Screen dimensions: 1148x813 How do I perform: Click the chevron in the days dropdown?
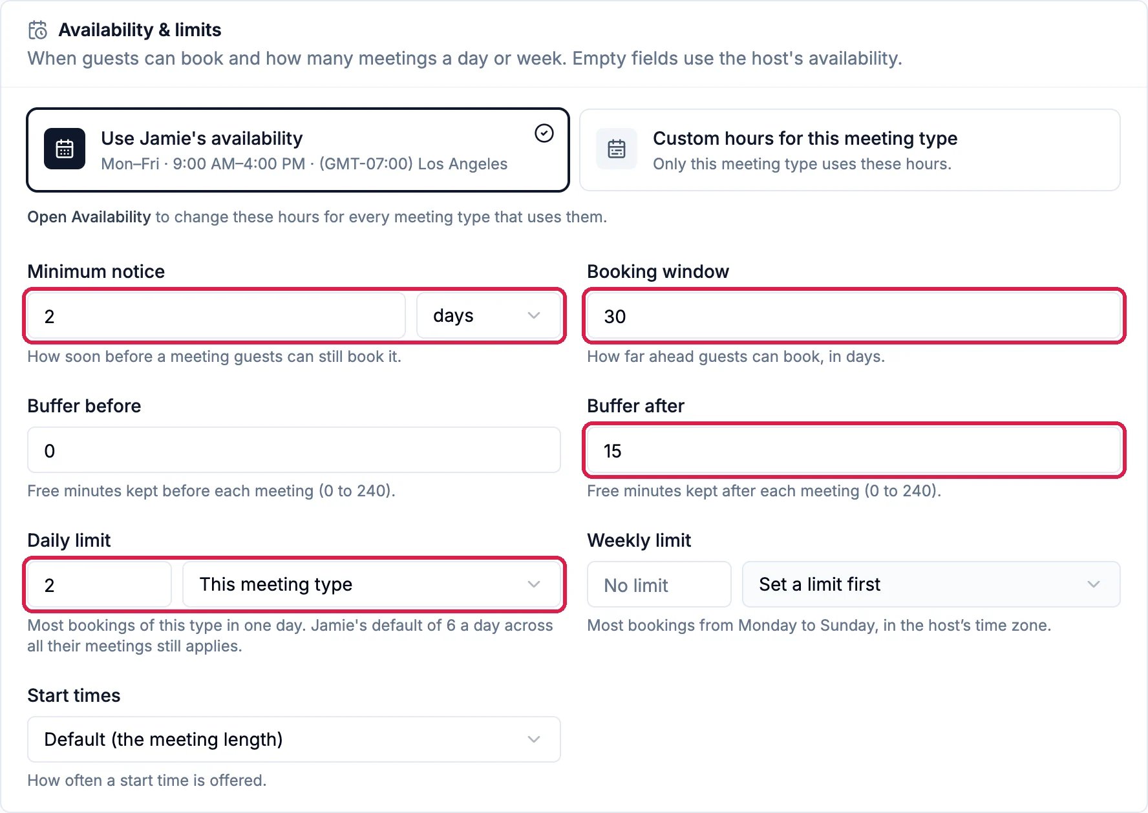click(x=534, y=315)
